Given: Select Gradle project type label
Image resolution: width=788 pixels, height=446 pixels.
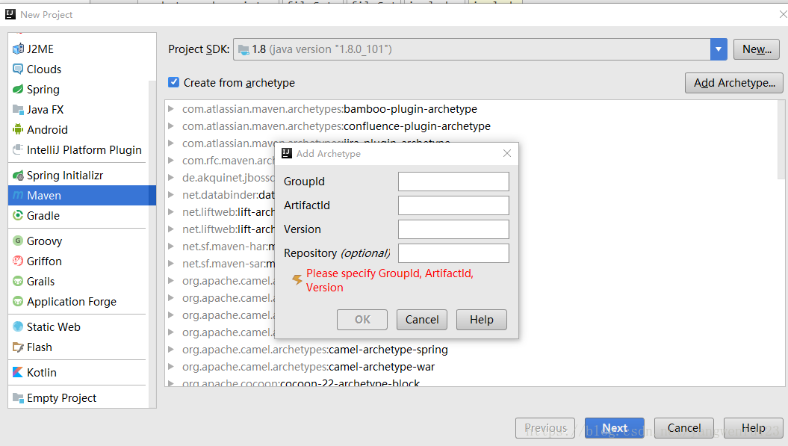Looking at the screenshot, I should point(43,216).
